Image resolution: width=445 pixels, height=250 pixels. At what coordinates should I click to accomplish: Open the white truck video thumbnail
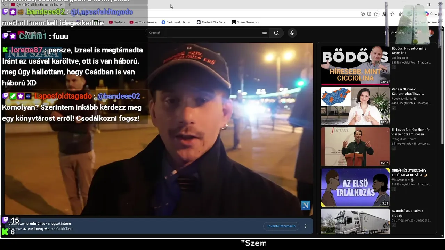pos(355,221)
